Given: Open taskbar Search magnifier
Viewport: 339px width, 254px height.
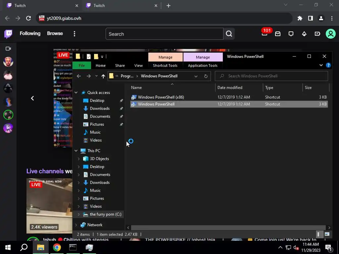Looking at the screenshot, I should (24, 247).
